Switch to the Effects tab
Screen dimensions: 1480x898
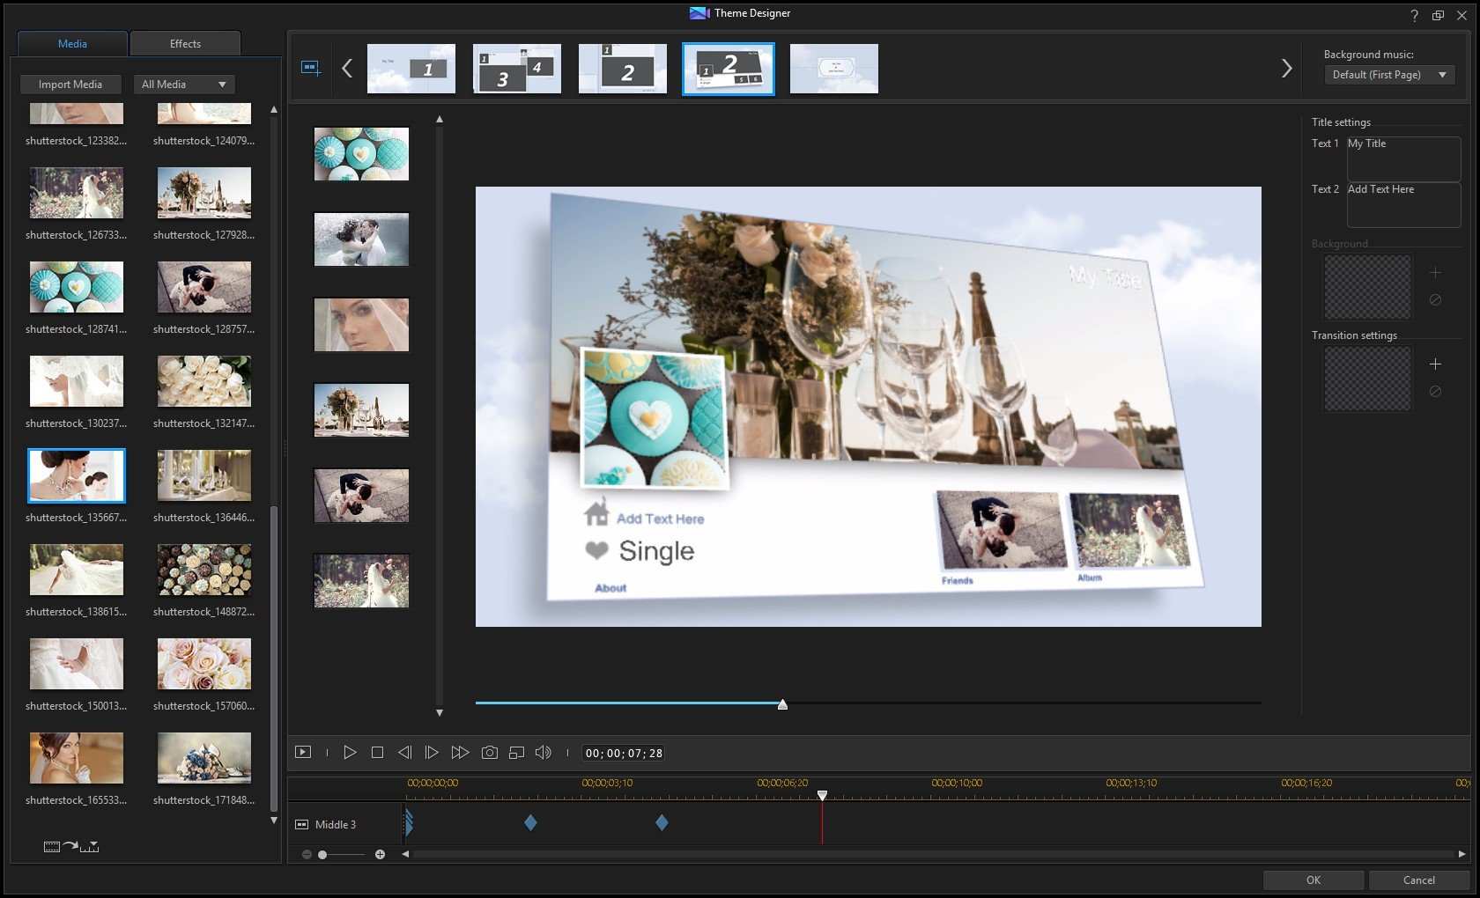pyautogui.click(x=184, y=43)
